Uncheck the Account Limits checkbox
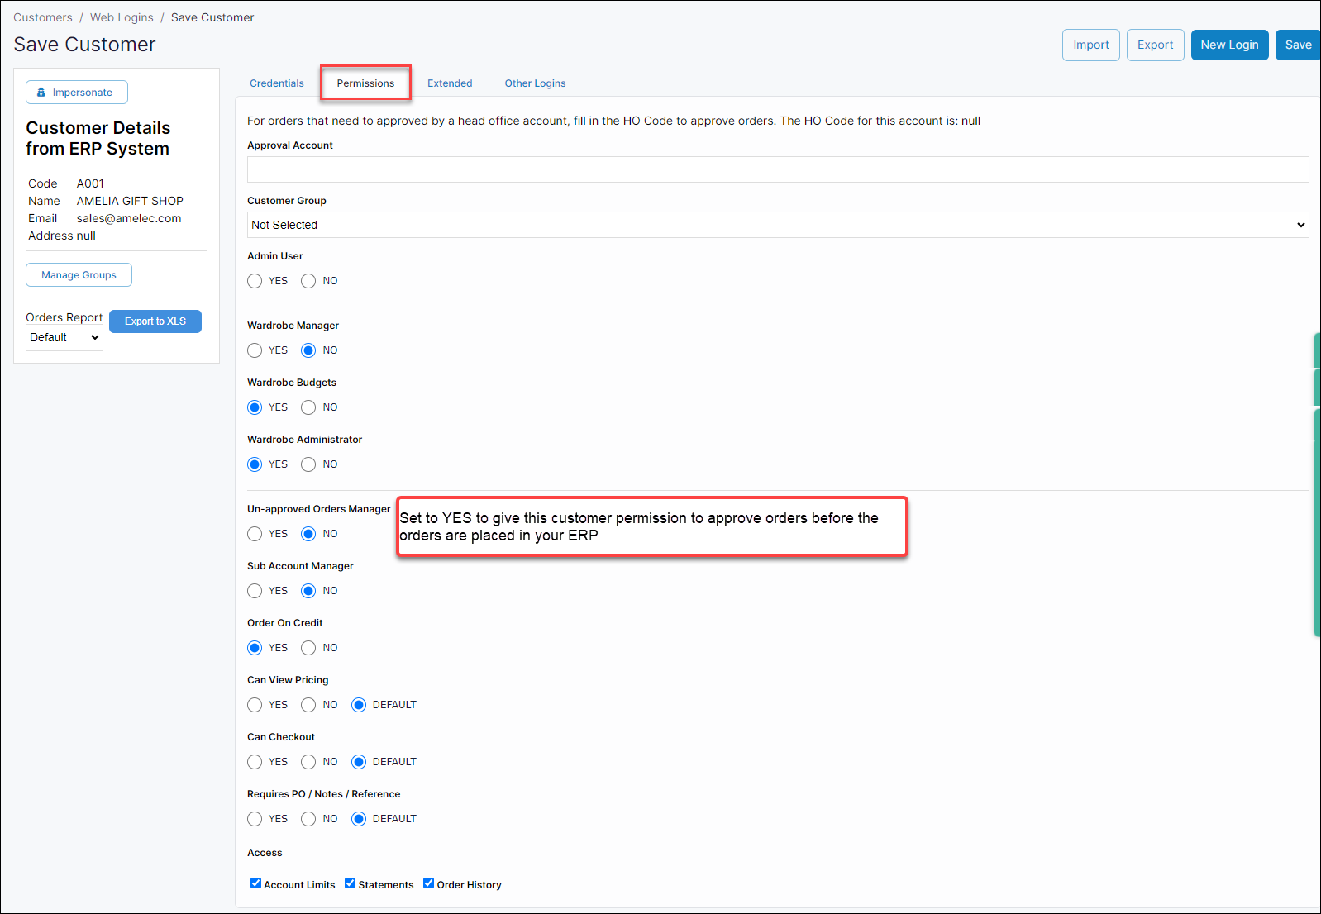 tap(256, 883)
